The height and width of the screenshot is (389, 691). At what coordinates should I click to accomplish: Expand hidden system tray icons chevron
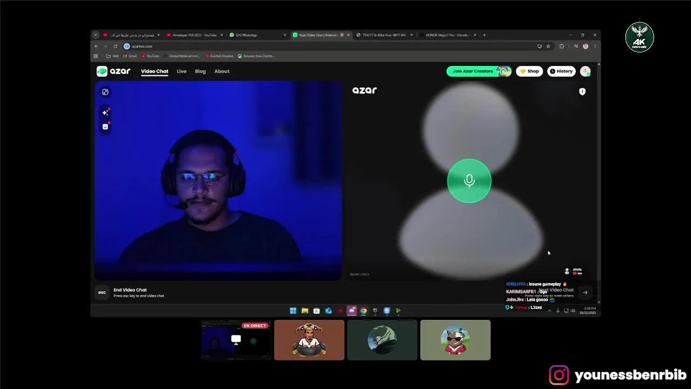point(550,311)
